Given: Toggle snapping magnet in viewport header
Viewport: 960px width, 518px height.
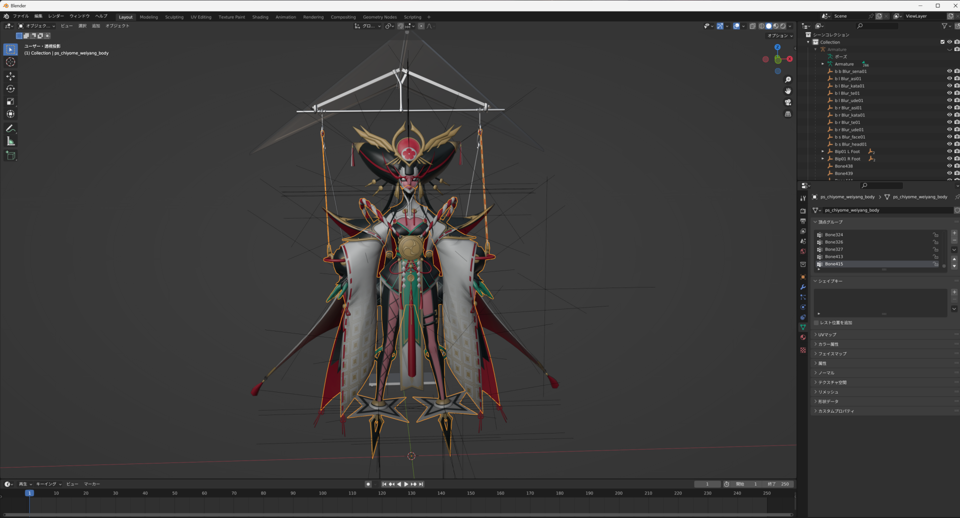Looking at the screenshot, I should click(400, 26).
